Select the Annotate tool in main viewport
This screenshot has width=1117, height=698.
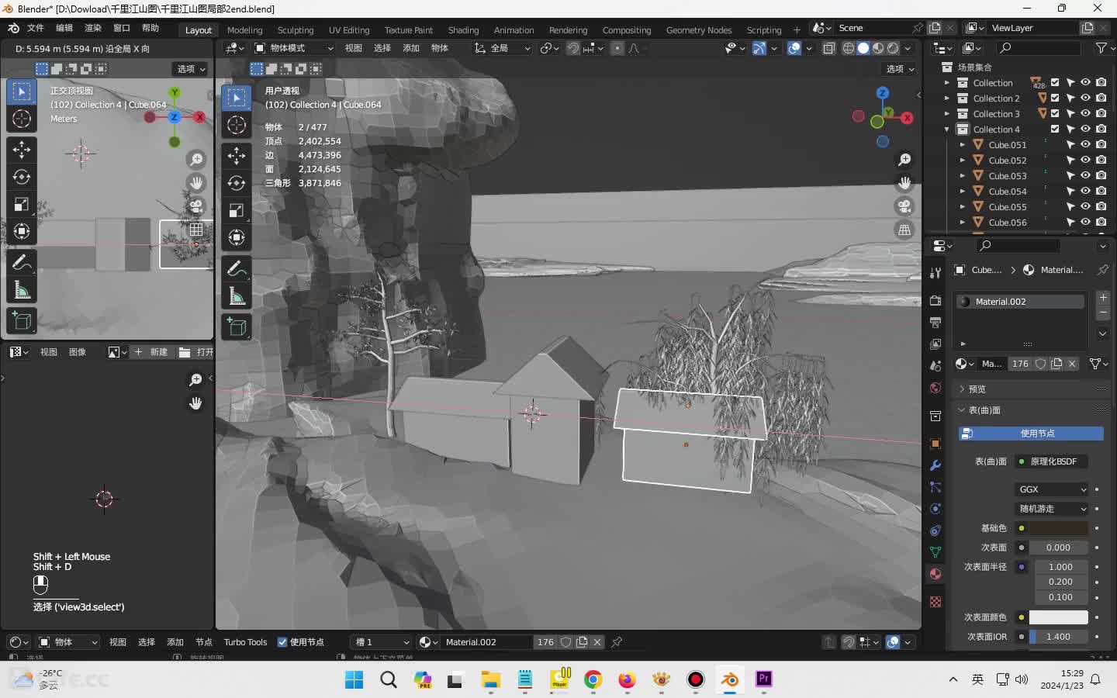coord(237,269)
